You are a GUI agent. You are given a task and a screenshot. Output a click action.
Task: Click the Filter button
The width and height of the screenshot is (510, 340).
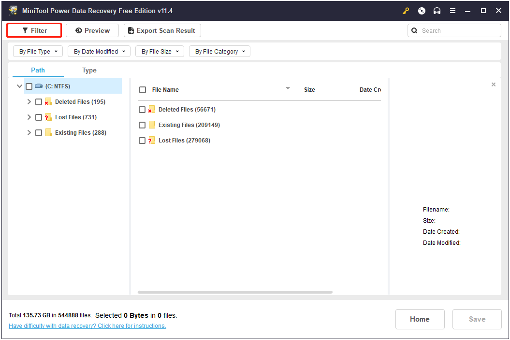(34, 30)
